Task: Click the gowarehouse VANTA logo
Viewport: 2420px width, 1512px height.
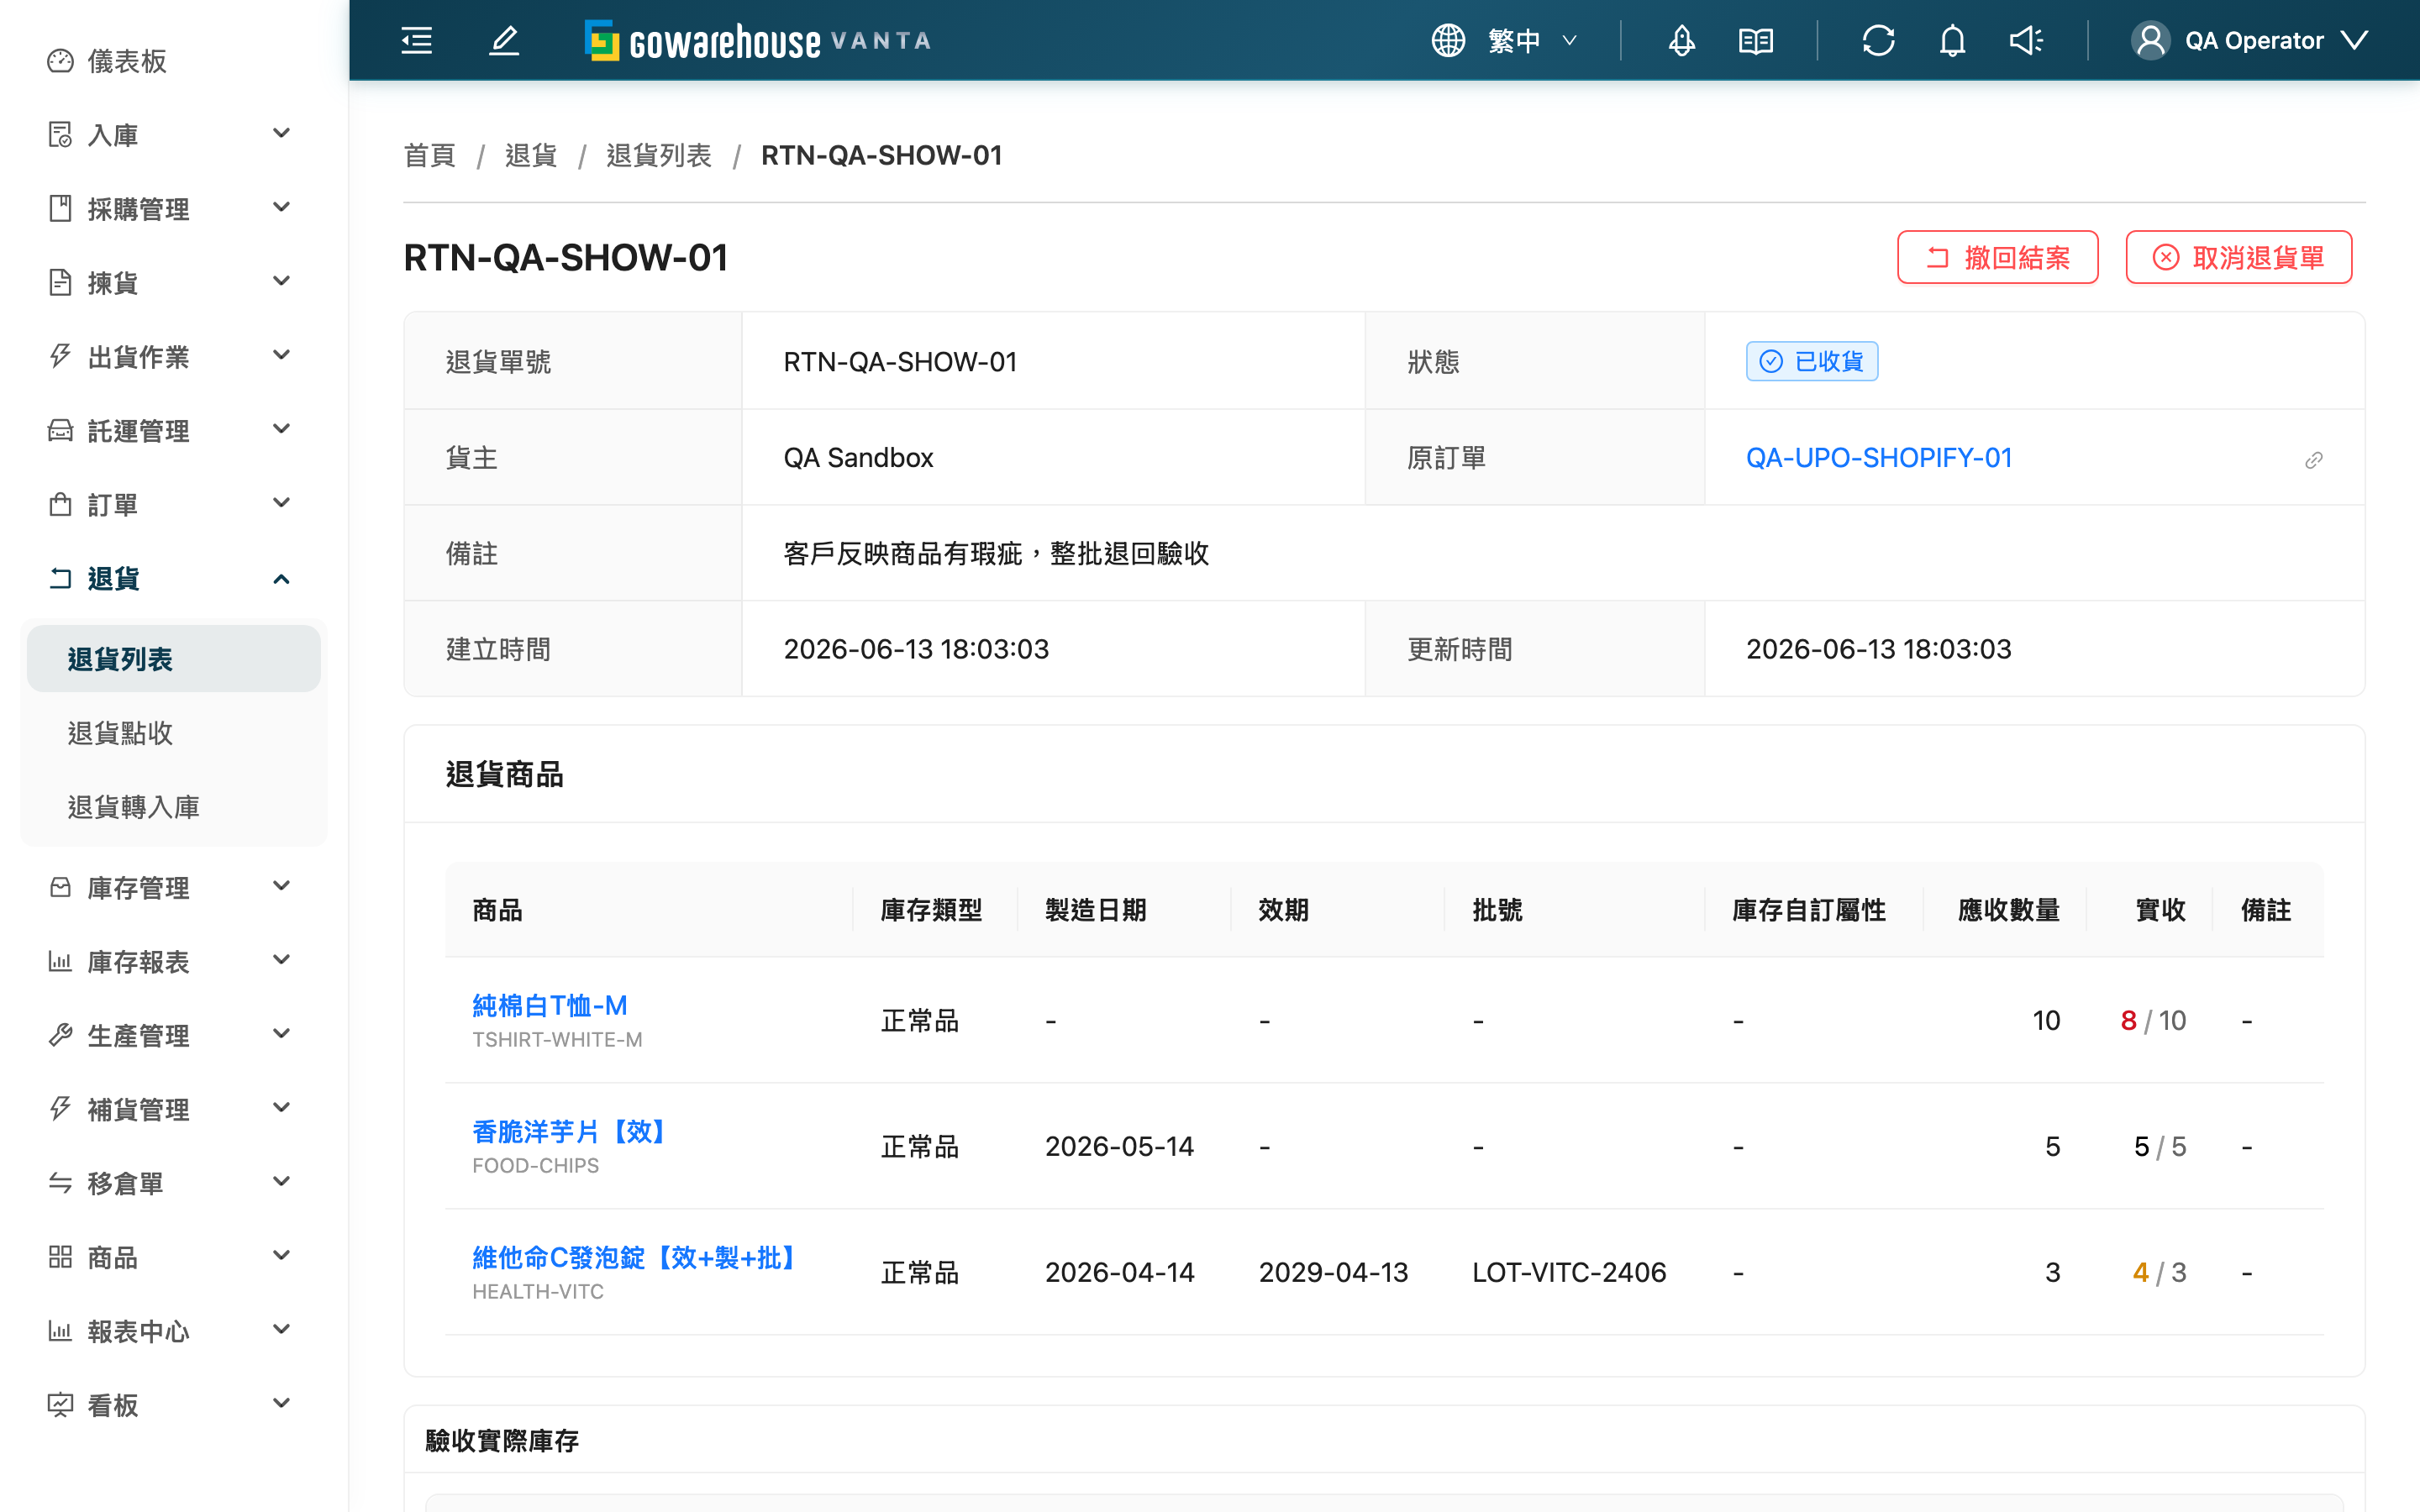Action: (758, 41)
